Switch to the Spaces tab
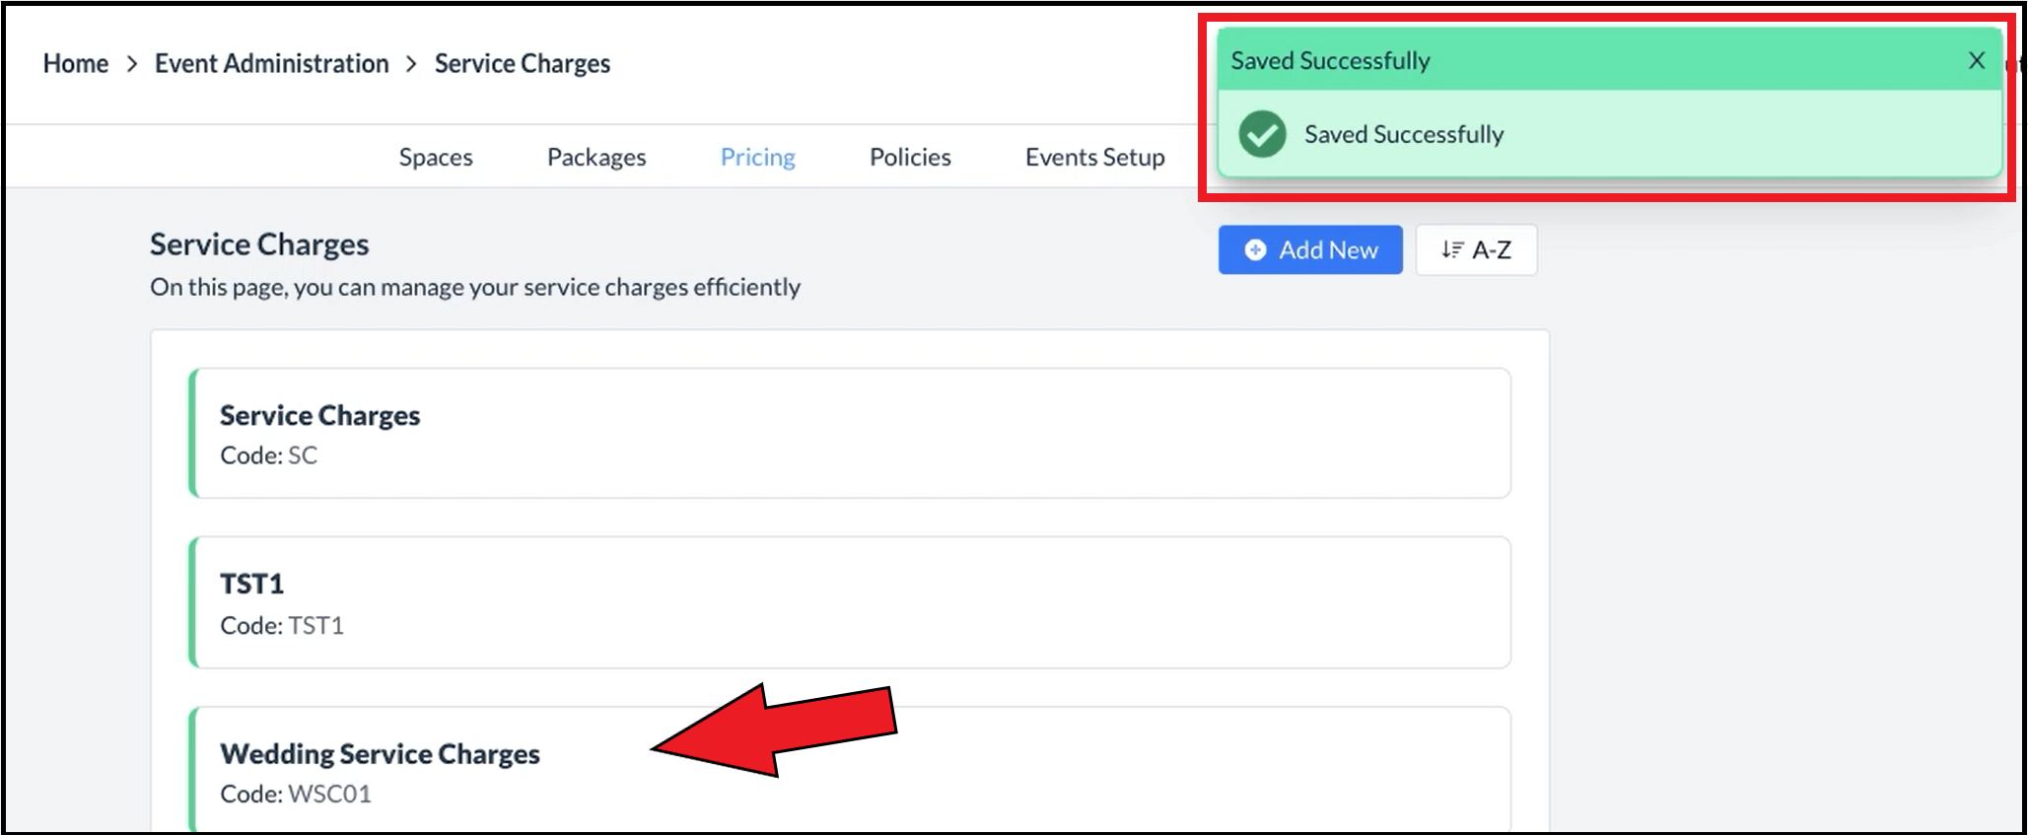This screenshot has width=2028, height=835. pos(436,158)
